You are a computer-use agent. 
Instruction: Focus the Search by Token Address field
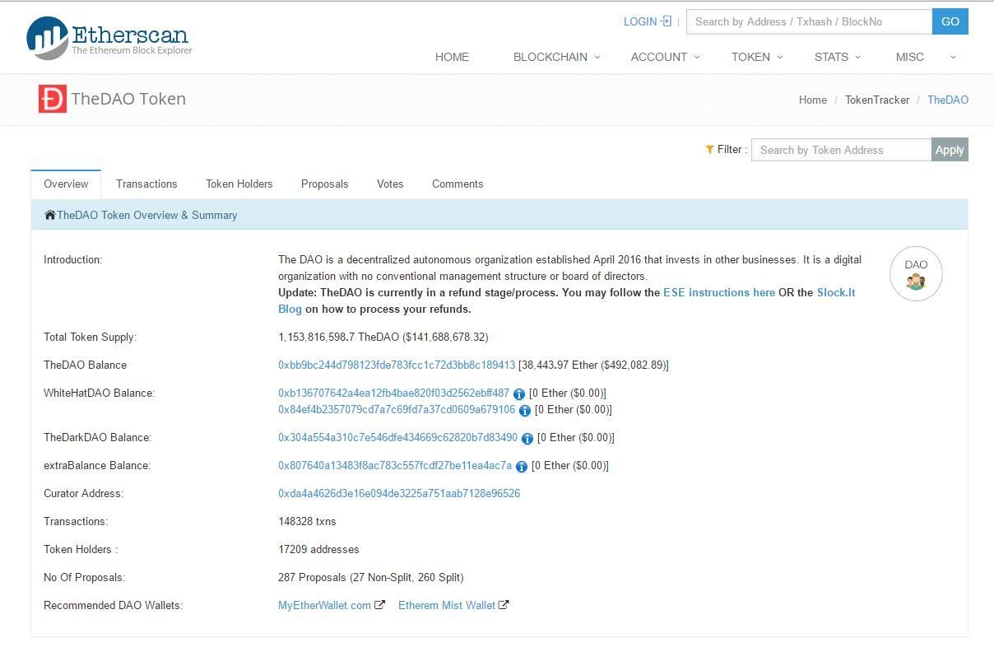point(841,150)
